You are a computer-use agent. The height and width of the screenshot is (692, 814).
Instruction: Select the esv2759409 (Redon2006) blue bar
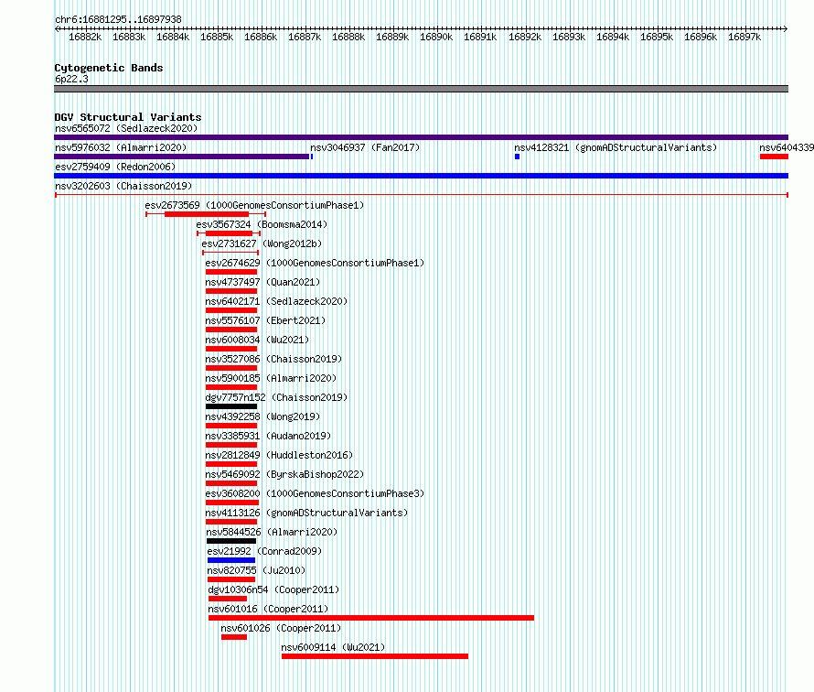tap(421, 176)
